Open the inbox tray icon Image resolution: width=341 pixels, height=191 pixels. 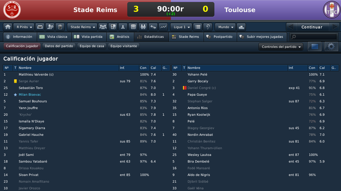click(x=40, y=27)
